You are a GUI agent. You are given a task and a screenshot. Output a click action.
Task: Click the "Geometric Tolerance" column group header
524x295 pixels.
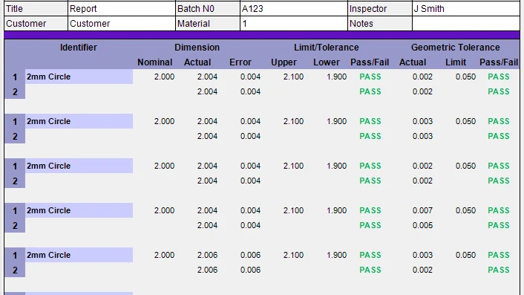[456, 48]
